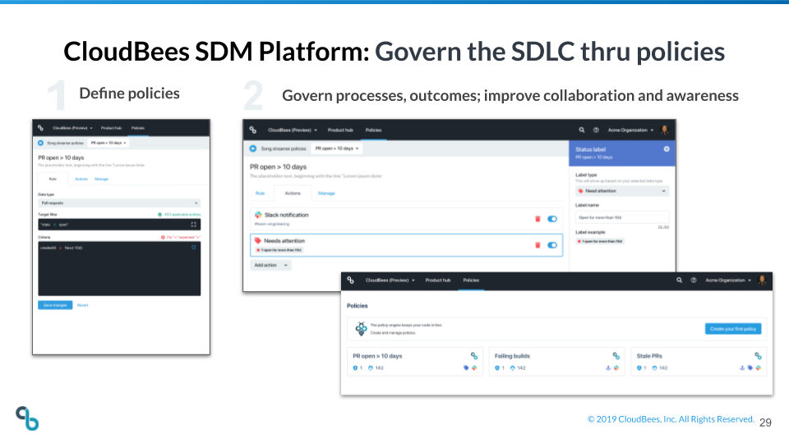Click the help icon in the Policies list window
The image size is (789, 443).
click(x=694, y=281)
